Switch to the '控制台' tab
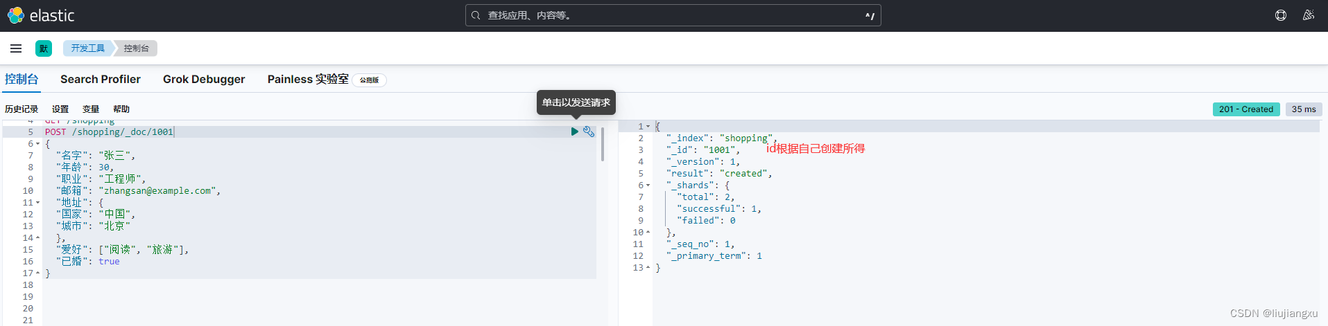The height and width of the screenshot is (326, 1328). pos(21,79)
